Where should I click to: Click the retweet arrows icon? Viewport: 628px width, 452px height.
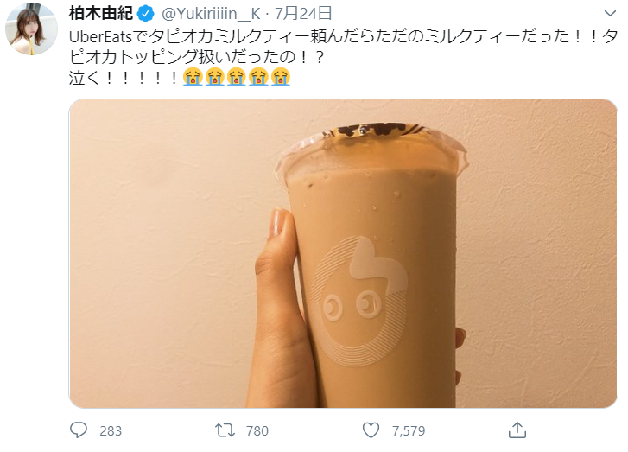(x=225, y=430)
